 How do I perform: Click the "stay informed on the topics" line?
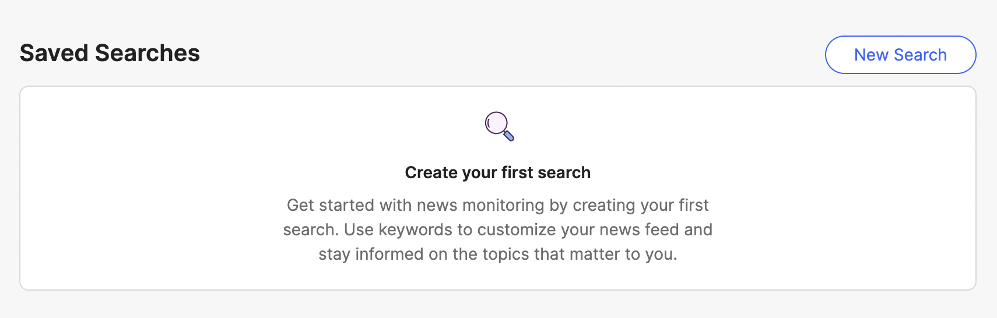pos(498,254)
